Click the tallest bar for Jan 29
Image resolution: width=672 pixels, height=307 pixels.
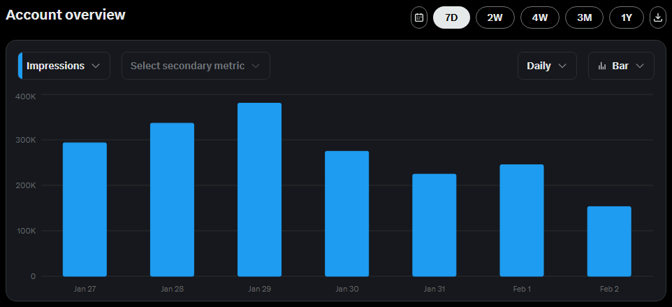click(x=259, y=190)
